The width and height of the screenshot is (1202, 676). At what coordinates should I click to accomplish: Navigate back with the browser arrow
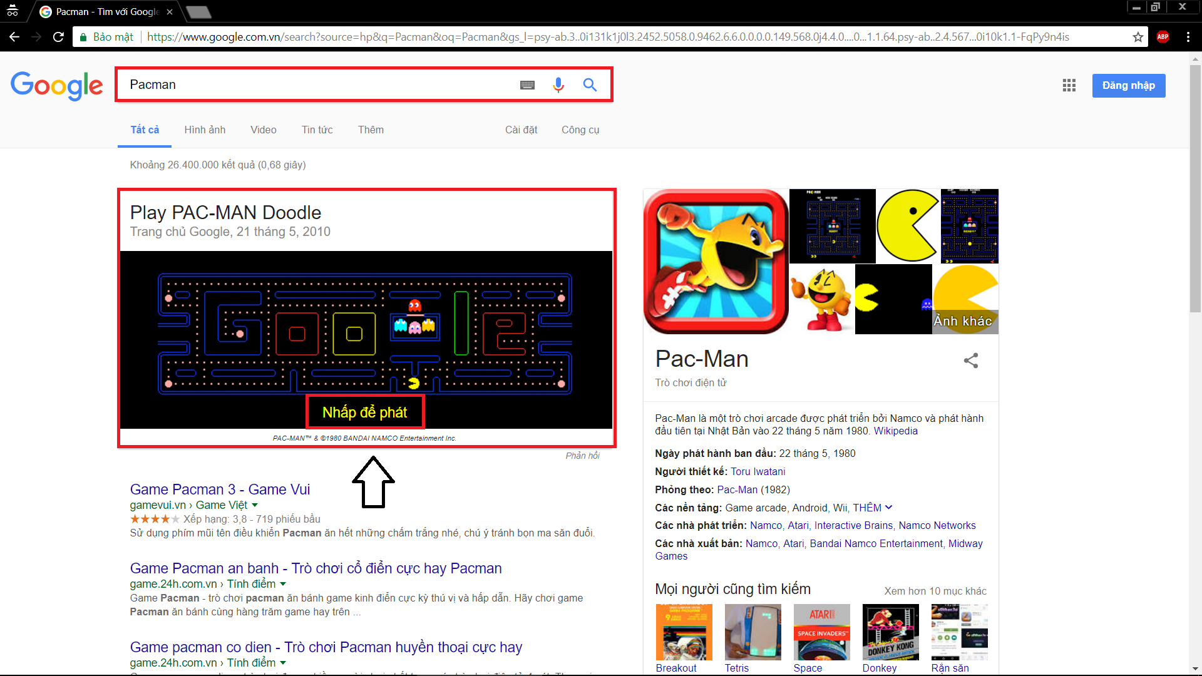pos(14,37)
